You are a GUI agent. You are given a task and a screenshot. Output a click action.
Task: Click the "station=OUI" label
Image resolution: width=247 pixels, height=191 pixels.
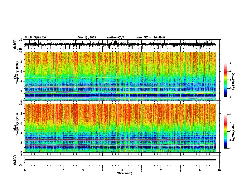115,37
